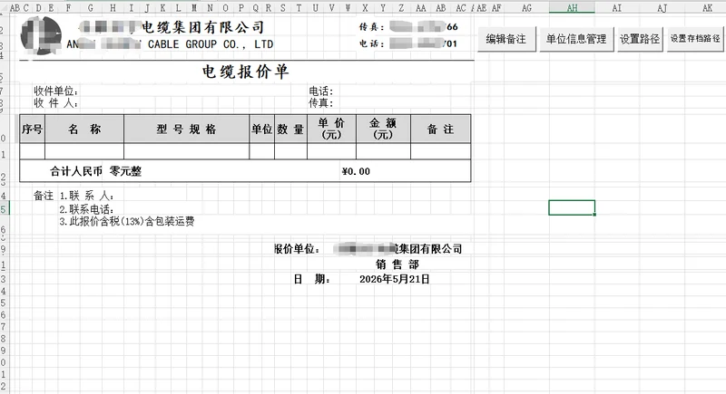This screenshot has height=394, width=726.
Task: Select column header AJ
Action: (662, 8)
